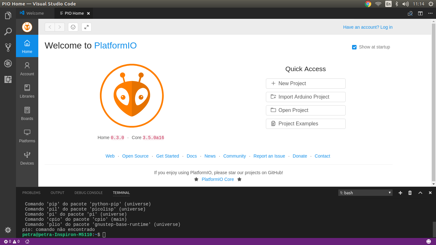Open Source Control in the activity bar
436x245 pixels.
coord(8,47)
